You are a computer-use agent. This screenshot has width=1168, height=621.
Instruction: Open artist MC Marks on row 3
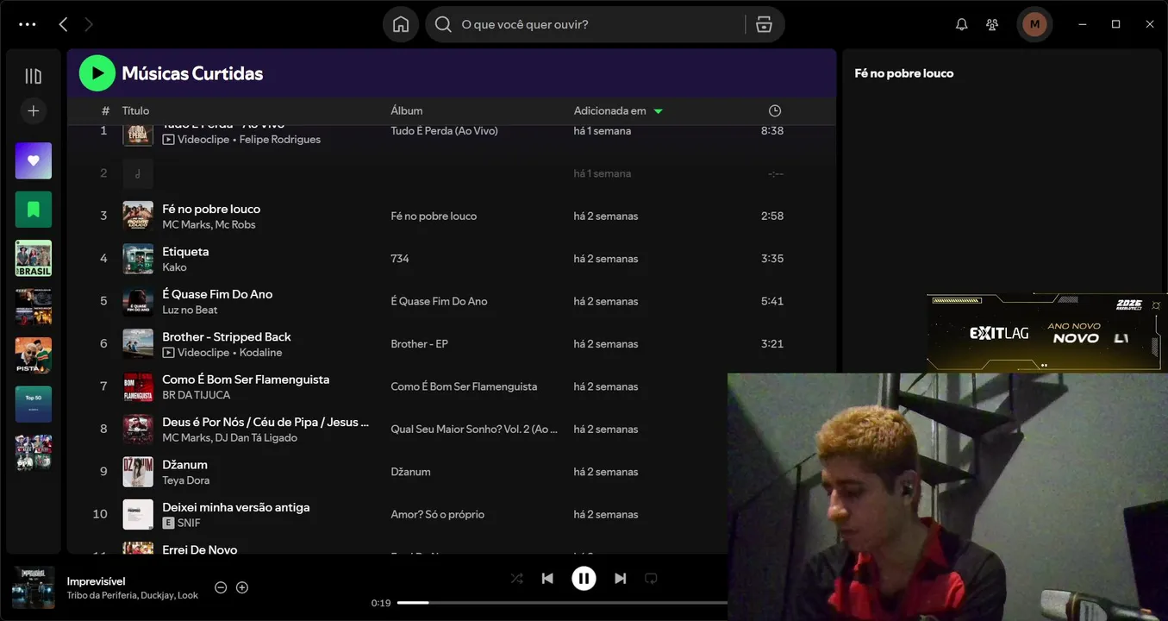[x=185, y=225]
